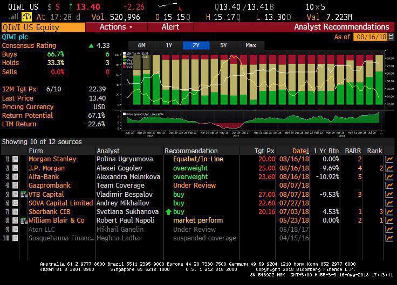This screenshot has height=285, width=397.
Task: Open chart icon for William Blair row
Action: pos(389,220)
